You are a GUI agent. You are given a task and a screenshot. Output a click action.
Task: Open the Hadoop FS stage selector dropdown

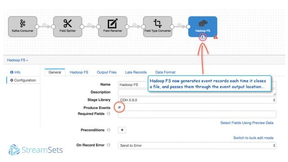(x=18, y=60)
